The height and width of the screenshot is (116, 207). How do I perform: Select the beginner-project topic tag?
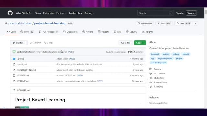click(x=165, y=58)
